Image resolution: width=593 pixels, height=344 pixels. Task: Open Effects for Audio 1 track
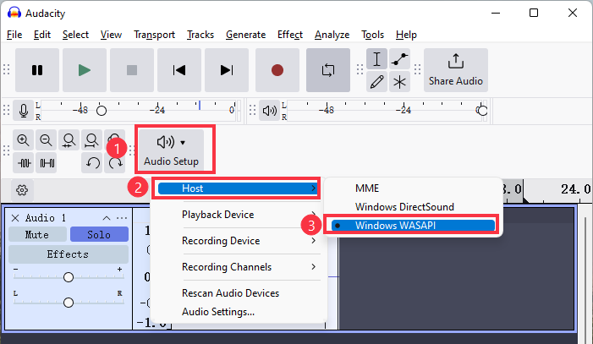[68, 254]
